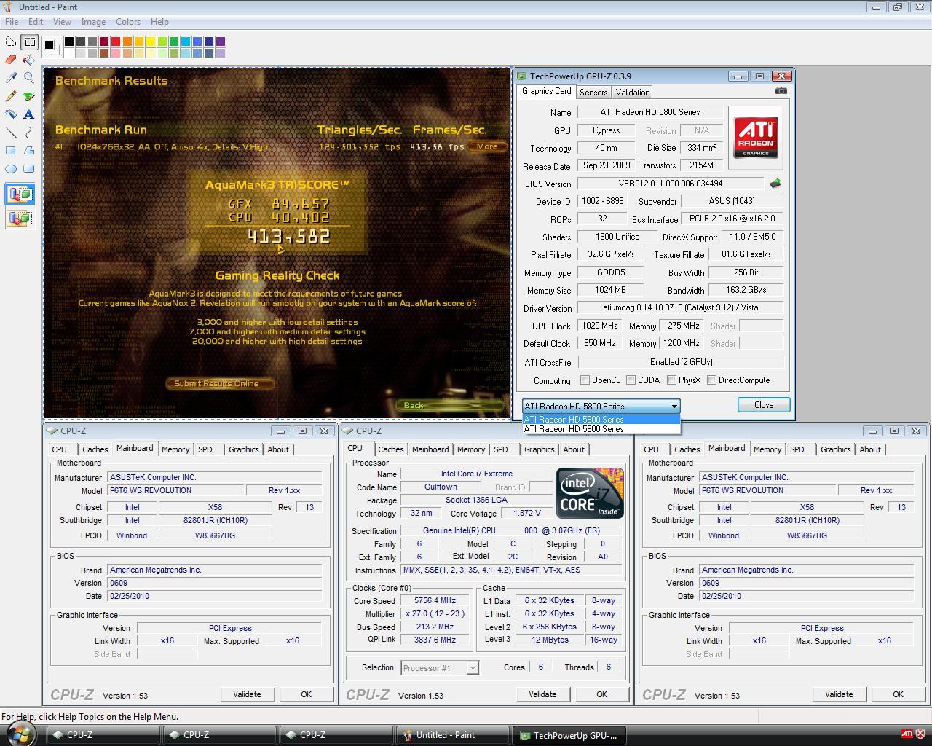Tick the DirectCompute checkbox

[x=711, y=380]
